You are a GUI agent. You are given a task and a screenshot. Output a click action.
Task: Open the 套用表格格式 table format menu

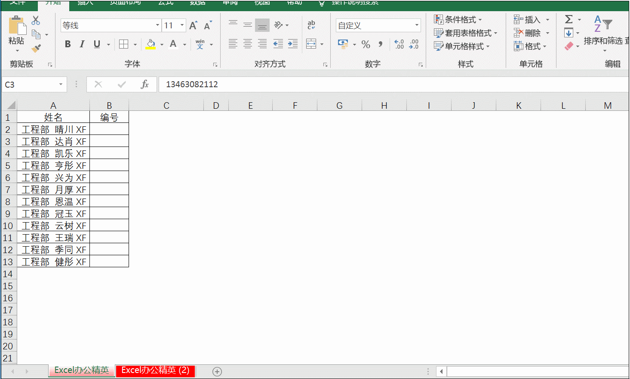coord(465,33)
